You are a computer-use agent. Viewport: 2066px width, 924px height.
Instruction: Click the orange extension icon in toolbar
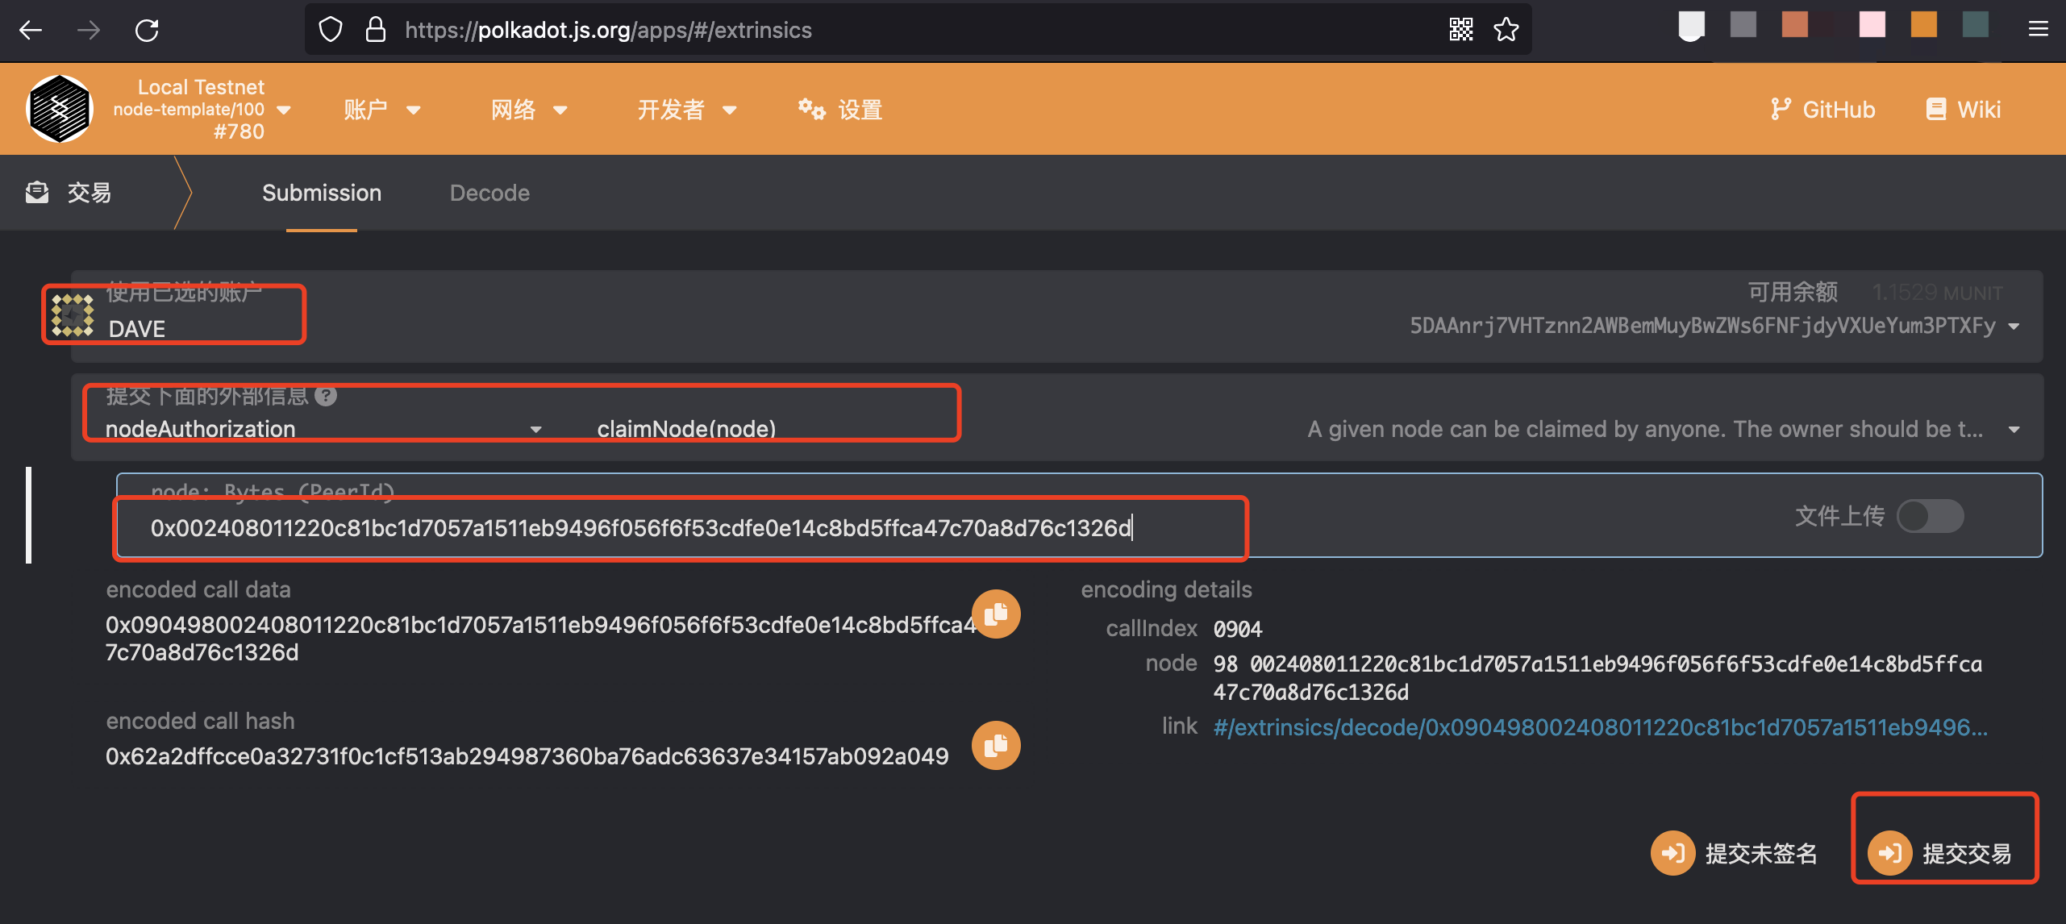[x=1923, y=24]
